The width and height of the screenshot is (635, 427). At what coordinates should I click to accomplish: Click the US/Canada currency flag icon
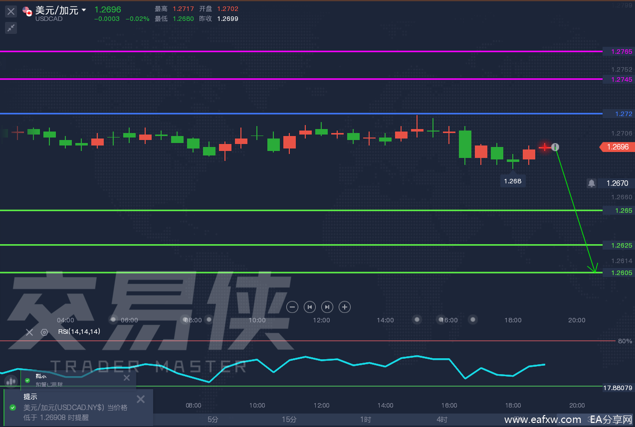coord(27,12)
